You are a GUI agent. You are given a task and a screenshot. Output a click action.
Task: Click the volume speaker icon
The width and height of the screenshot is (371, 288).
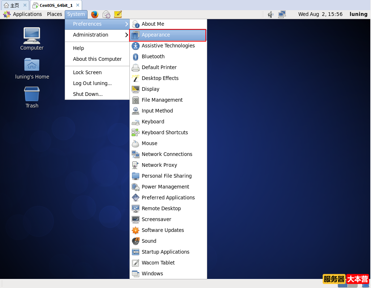[270, 14]
